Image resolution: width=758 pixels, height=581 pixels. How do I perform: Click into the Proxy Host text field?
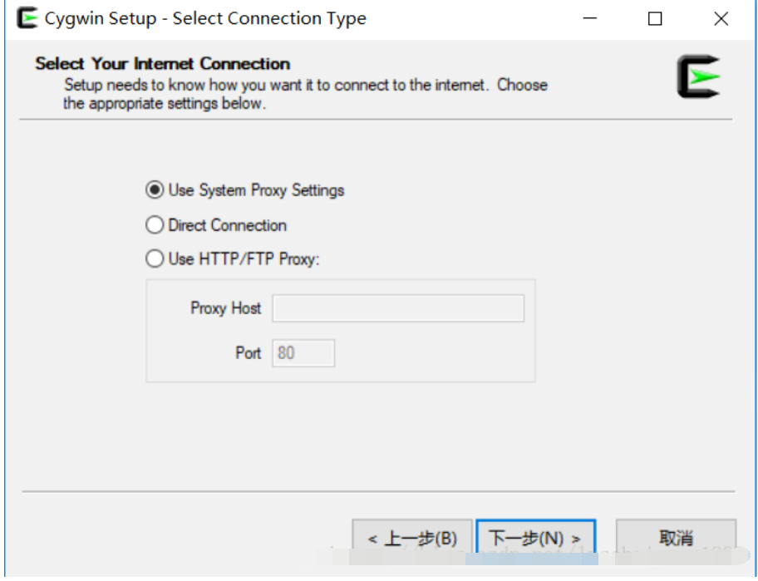pyautogui.click(x=398, y=308)
